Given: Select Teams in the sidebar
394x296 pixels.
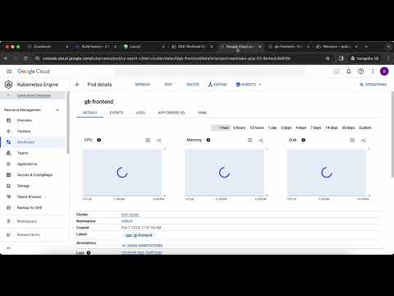Looking at the screenshot, I should click(x=22, y=153).
